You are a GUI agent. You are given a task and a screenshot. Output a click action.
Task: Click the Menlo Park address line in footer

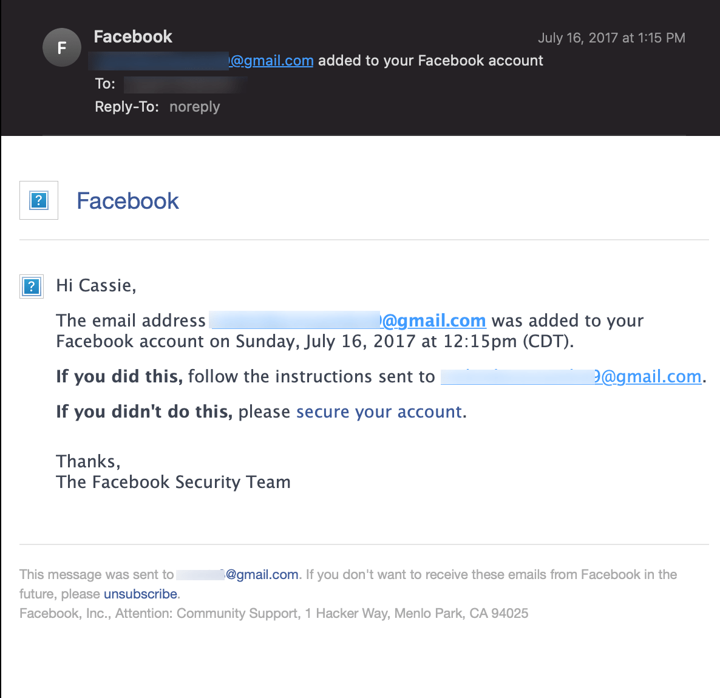coord(274,613)
